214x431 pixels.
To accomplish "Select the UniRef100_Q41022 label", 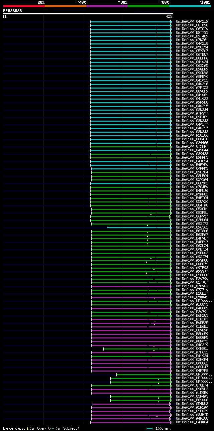I will point(192,81).
